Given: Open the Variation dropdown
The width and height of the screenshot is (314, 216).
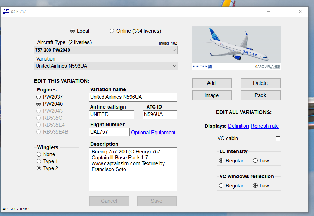Looking at the screenshot, I should tap(173, 66).
